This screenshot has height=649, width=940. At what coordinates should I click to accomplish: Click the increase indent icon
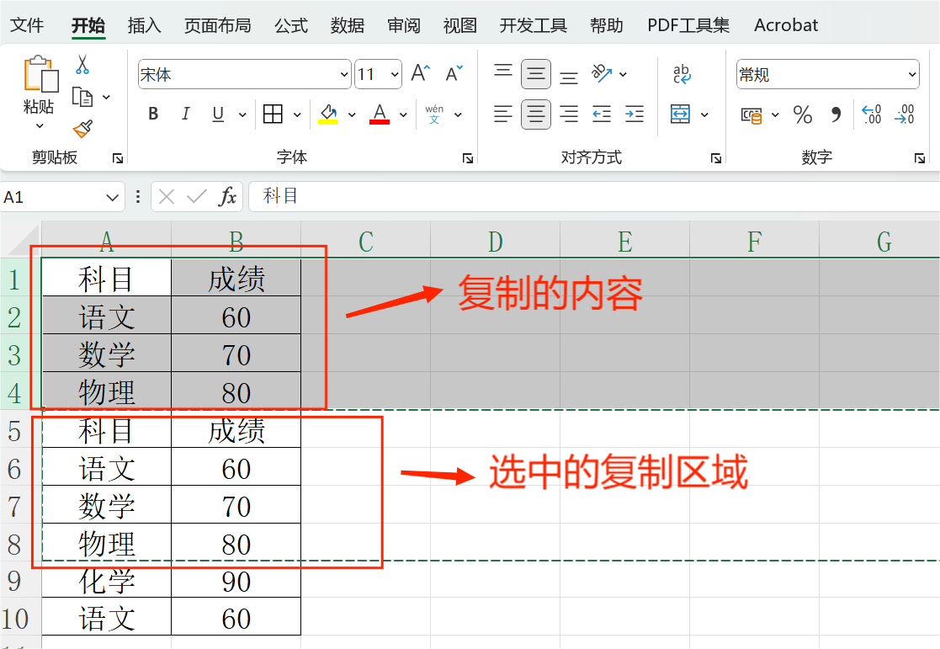pos(634,114)
